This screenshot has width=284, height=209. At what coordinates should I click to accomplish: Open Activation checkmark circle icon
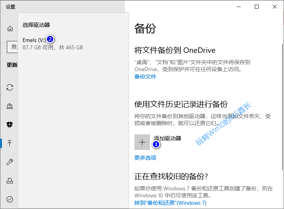[x=10, y=199]
